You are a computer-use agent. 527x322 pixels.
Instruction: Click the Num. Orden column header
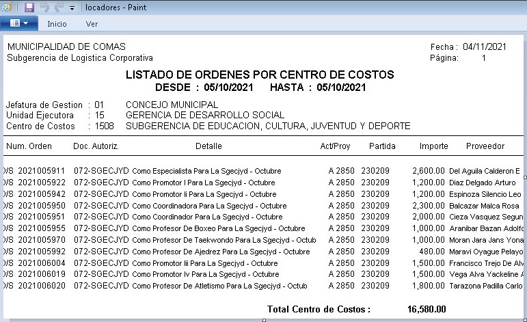click(x=29, y=146)
